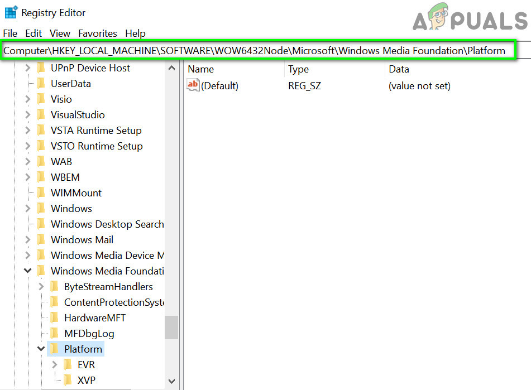Open the View menu

[60, 33]
